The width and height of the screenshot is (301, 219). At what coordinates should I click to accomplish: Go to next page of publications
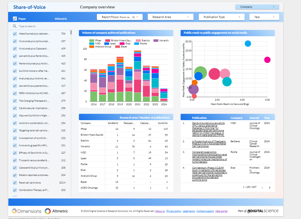pyautogui.click(x=270, y=188)
